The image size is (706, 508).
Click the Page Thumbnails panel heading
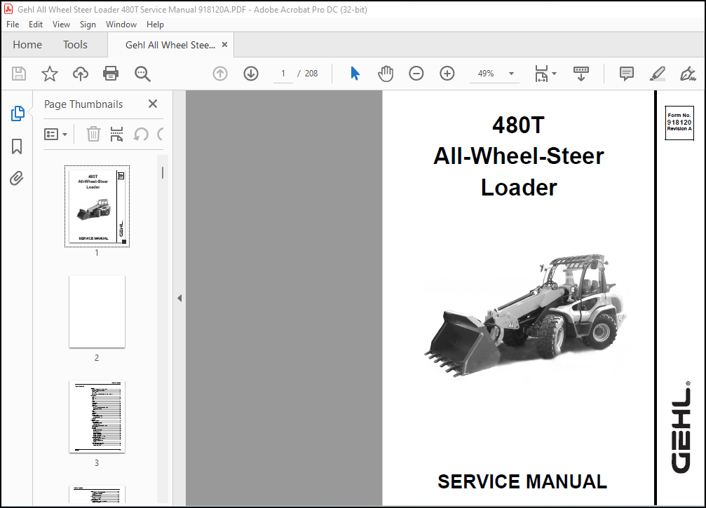[83, 104]
